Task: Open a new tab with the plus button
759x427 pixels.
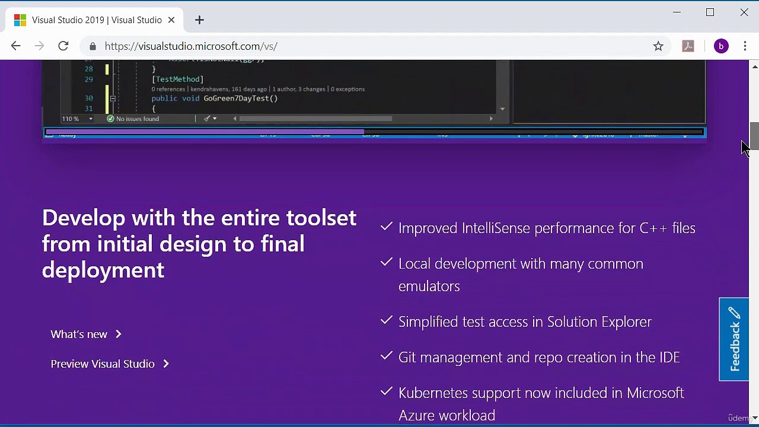Action: point(200,20)
